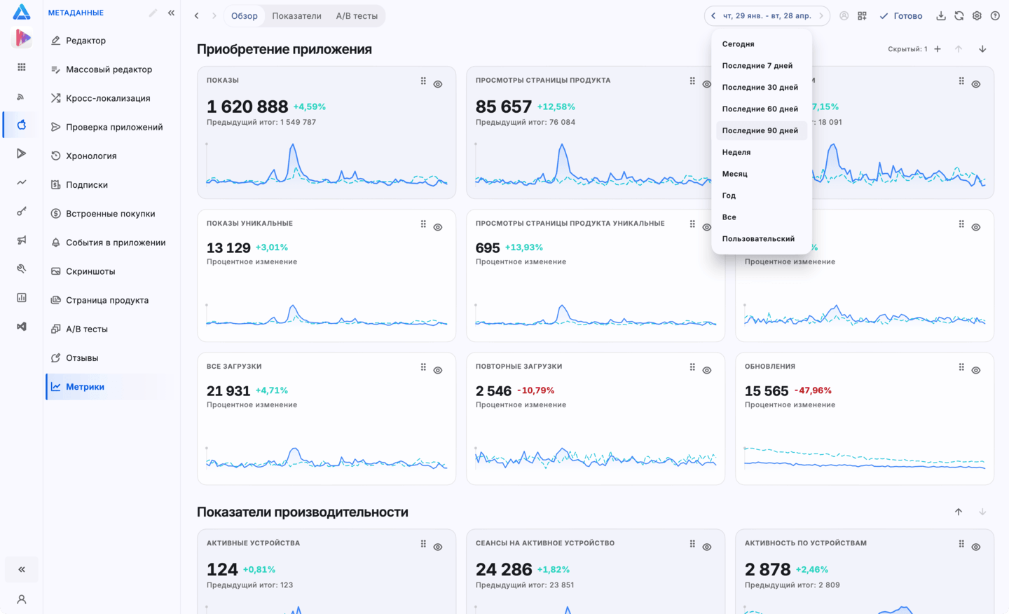Screen dimensions: 1009x614
Task: Select Пользовательский date range option
Action: point(762,238)
